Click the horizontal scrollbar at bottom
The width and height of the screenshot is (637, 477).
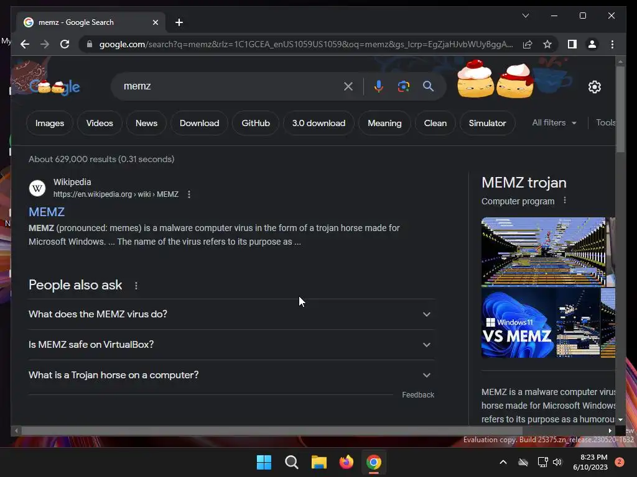point(272,431)
